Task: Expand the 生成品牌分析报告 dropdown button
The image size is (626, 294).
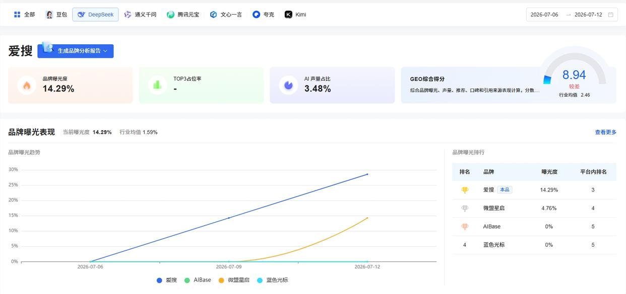Action: click(x=76, y=51)
